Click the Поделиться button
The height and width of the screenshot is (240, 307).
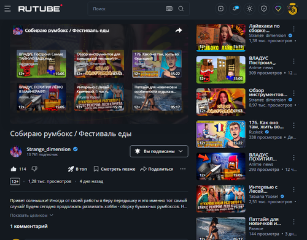coord(157,169)
